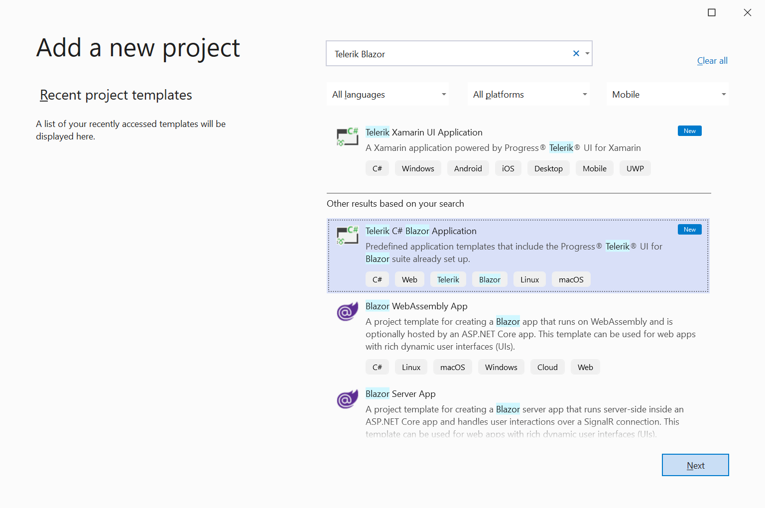
Task: Click the purple Blazor WebAssembly App icon
Action: point(347,311)
